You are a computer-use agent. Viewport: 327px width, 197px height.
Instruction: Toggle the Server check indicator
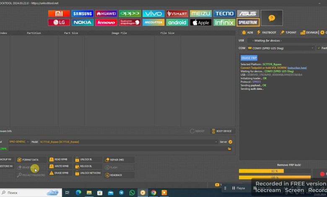pos(230,142)
